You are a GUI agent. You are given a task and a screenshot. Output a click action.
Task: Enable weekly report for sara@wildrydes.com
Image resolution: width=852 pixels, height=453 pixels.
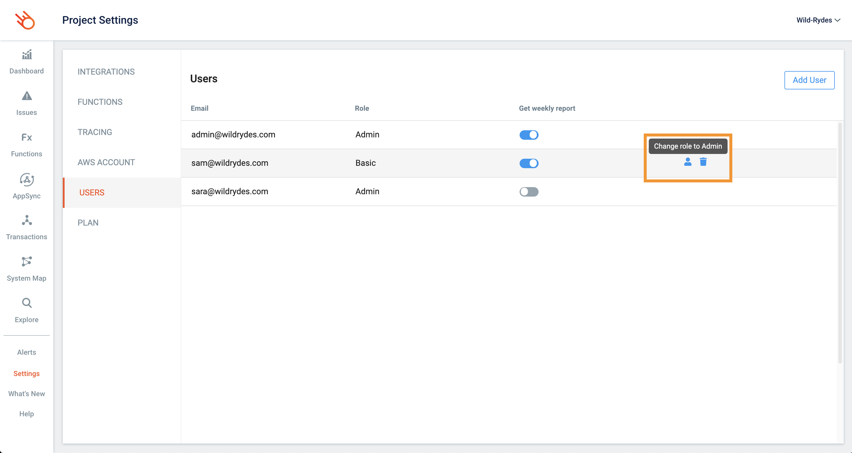pos(529,192)
